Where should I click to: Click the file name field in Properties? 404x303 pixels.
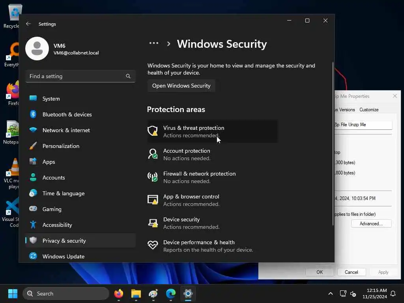[x=363, y=125]
